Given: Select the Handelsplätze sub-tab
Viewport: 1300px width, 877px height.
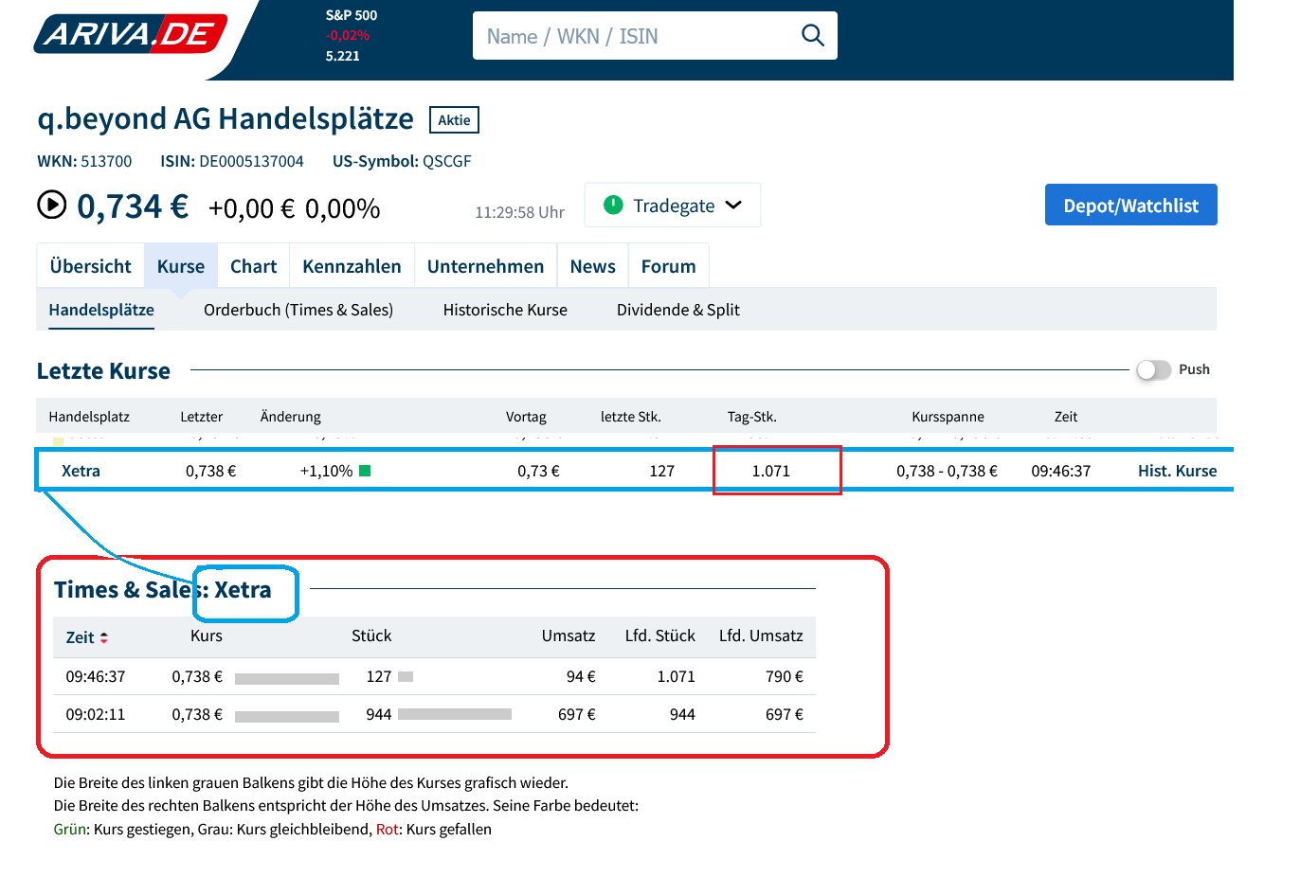Looking at the screenshot, I should tap(101, 310).
